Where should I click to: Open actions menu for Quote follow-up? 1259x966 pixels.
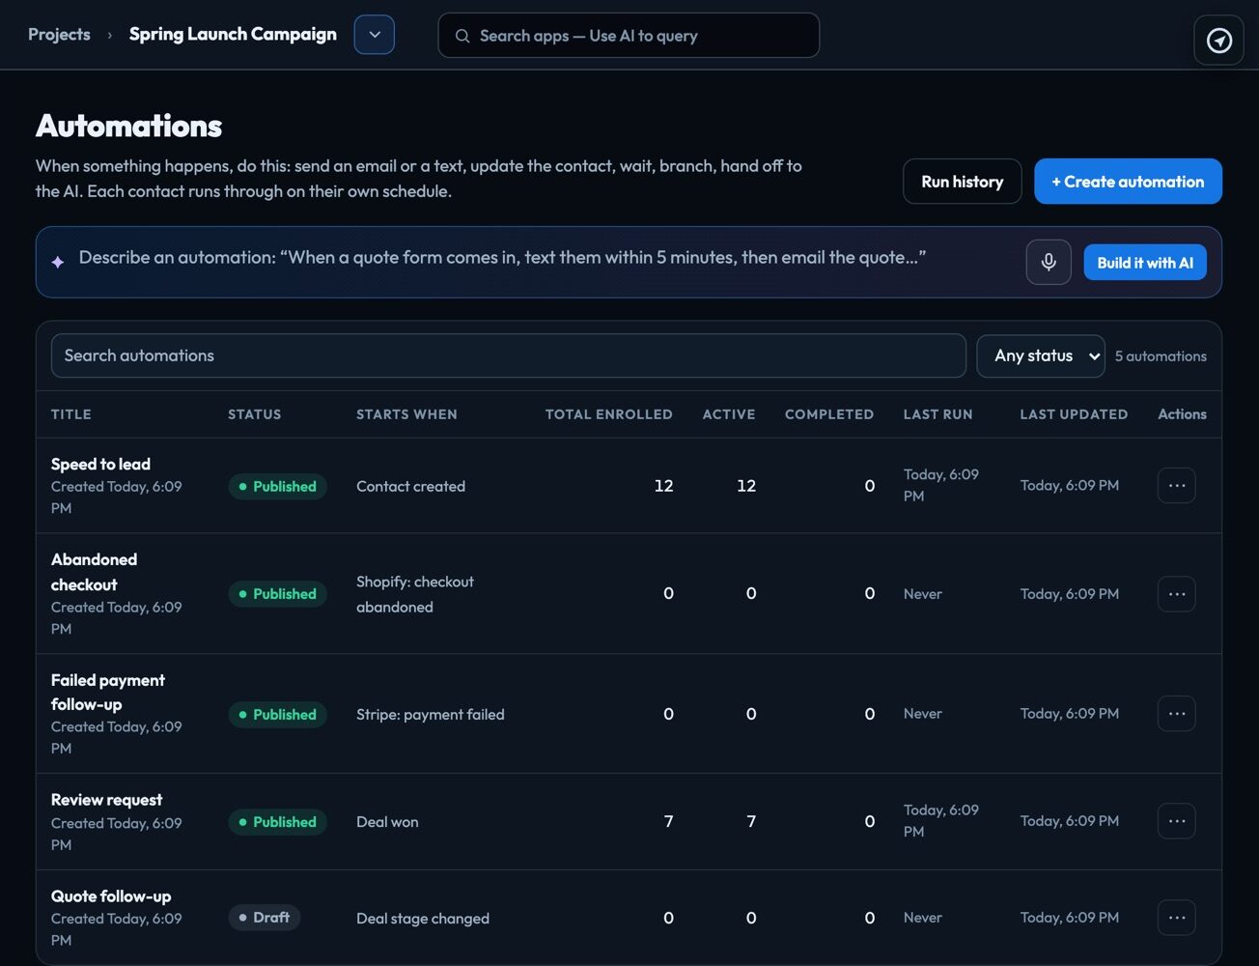click(x=1176, y=918)
